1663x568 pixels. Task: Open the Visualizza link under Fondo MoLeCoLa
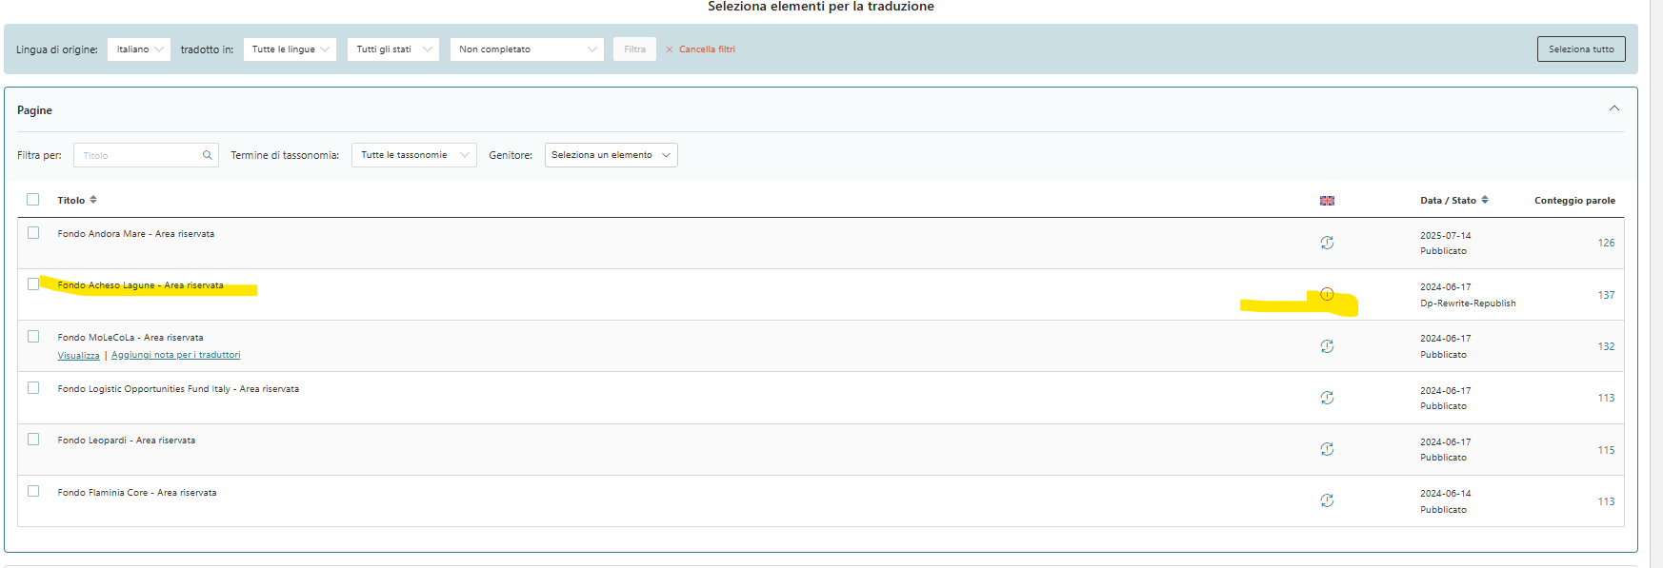pos(78,355)
